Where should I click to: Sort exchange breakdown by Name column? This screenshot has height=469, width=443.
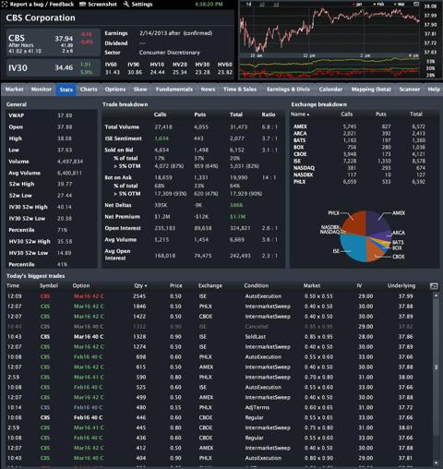tap(300, 114)
